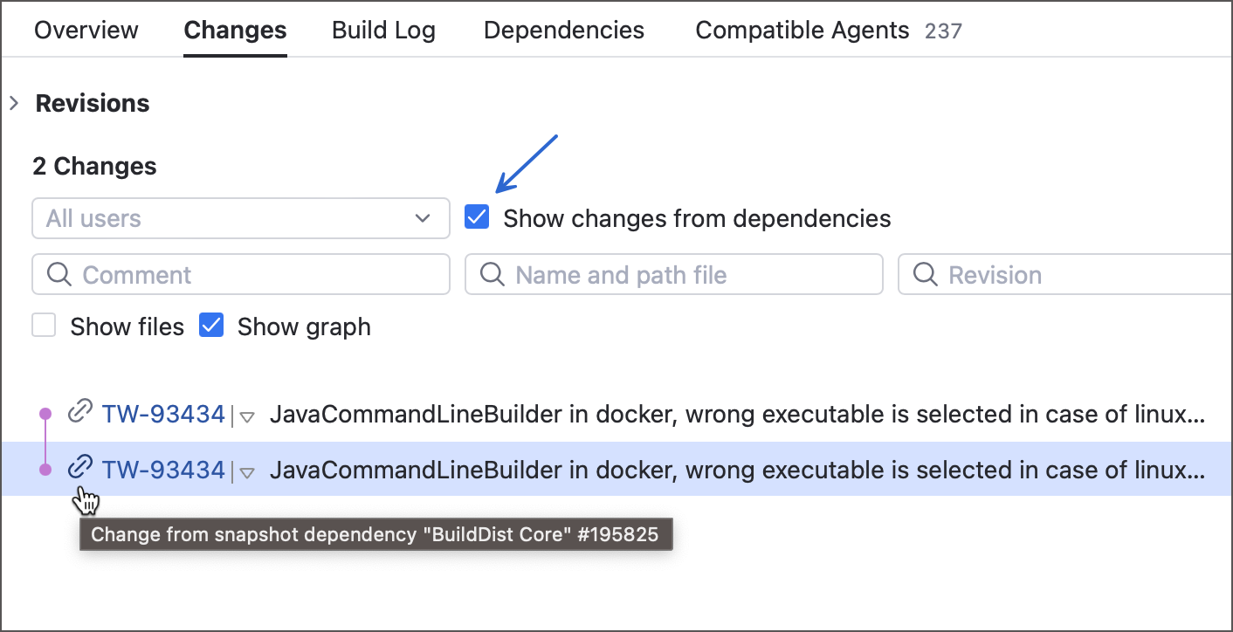Open the Dependencies tab
The height and width of the screenshot is (632, 1233).
coord(563,30)
